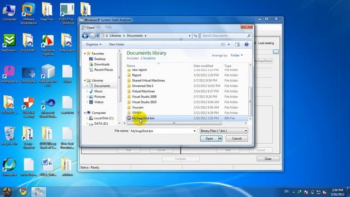The width and height of the screenshot is (350, 197).
Task: Open the FastDownl... desktop shortcut
Action: tap(9, 43)
